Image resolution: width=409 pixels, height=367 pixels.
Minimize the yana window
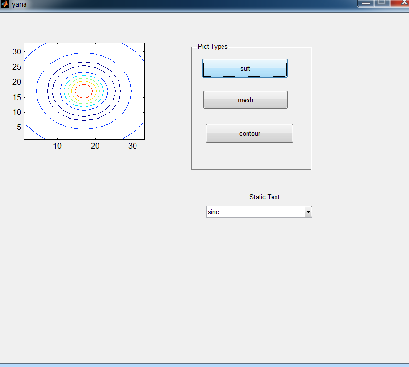click(x=366, y=3)
